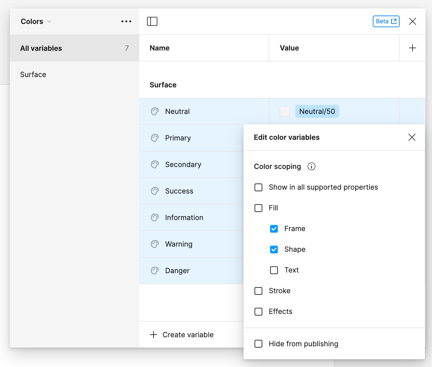Click the Neutral color palette icon
Viewport: 432px width, 367px height.
pyautogui.click(x=155, y=111)
